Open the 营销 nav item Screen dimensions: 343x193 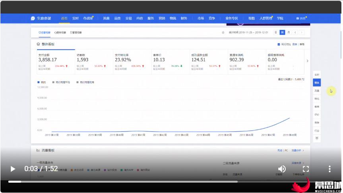[162, 18]
